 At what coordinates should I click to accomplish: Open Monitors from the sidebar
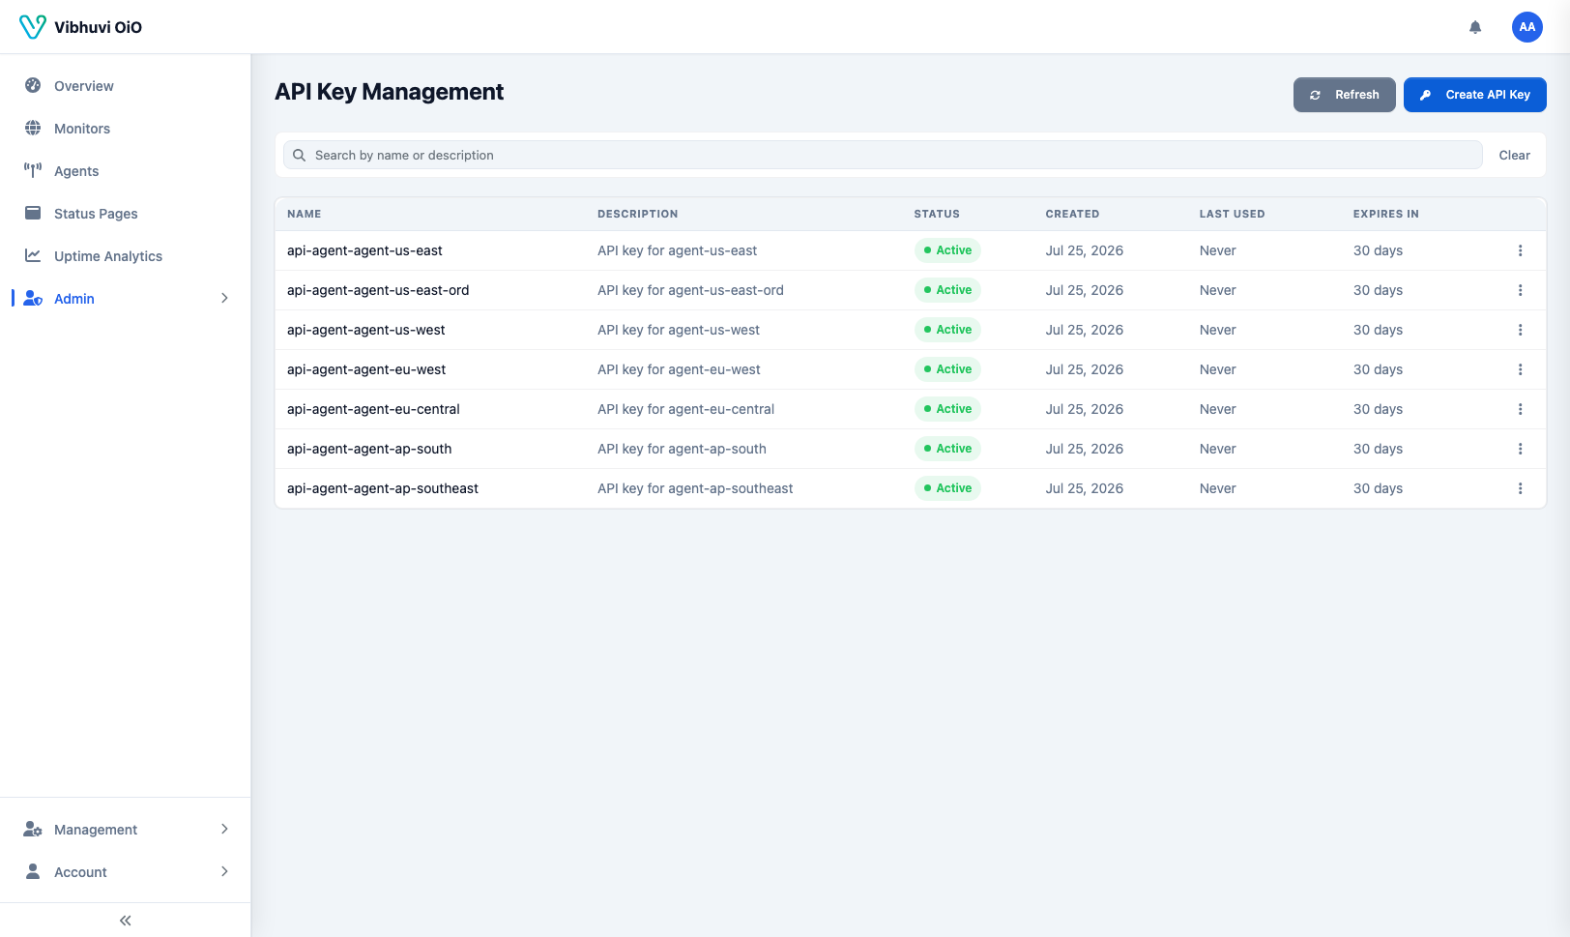tap(126, 128)
